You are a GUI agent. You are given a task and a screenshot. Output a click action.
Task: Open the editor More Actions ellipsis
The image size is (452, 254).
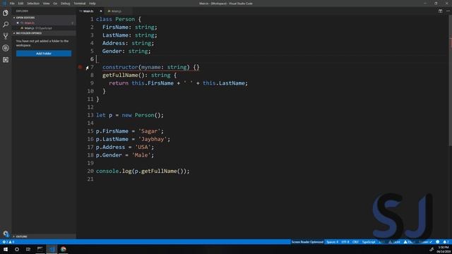(x=448, y=11)
